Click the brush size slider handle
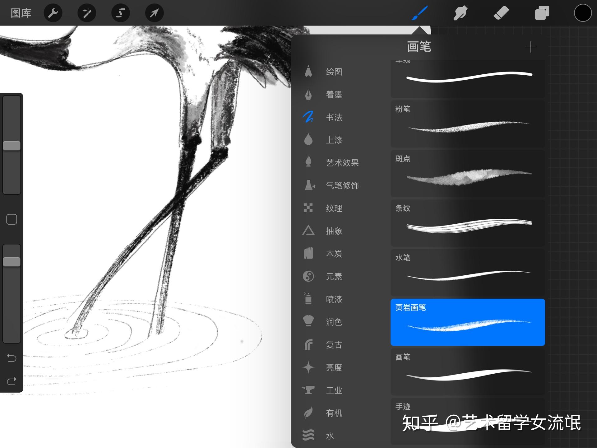The image size is (597, 448). coord(12,146)
